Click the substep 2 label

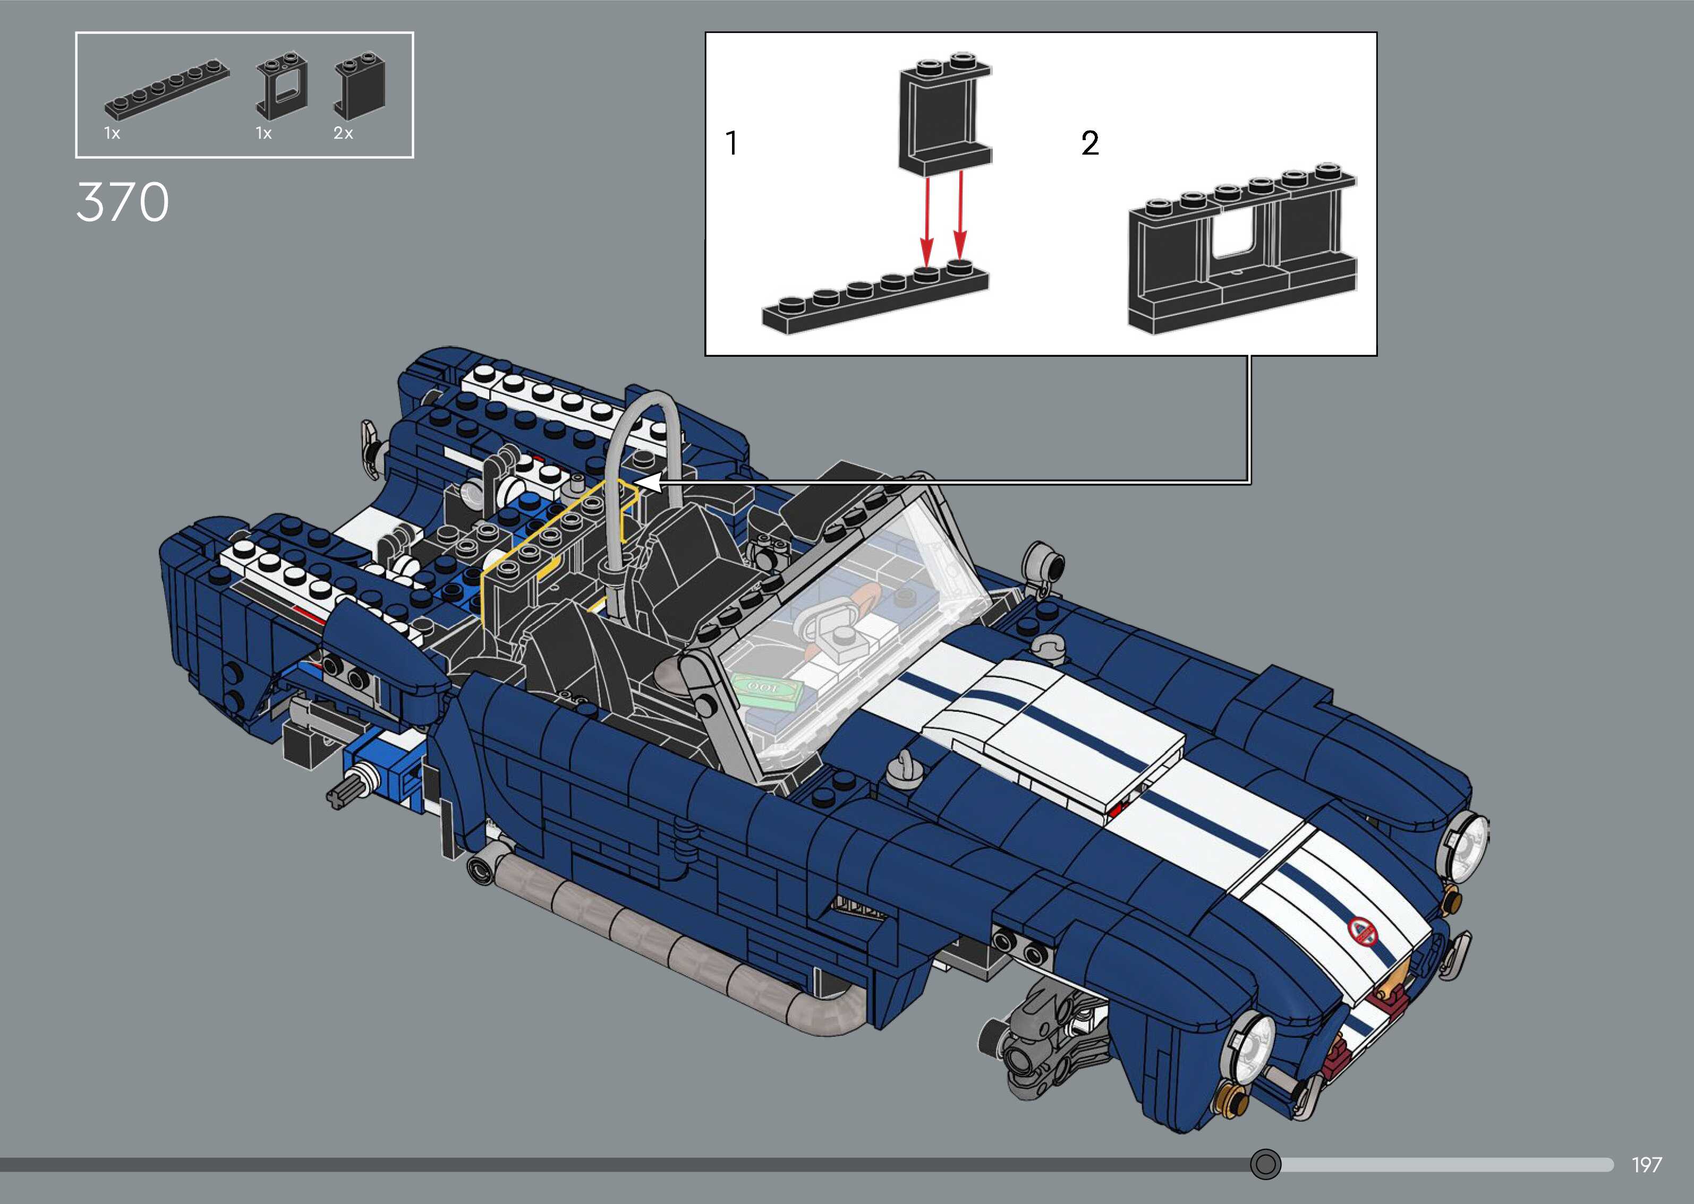click(x=1089, y=143)
